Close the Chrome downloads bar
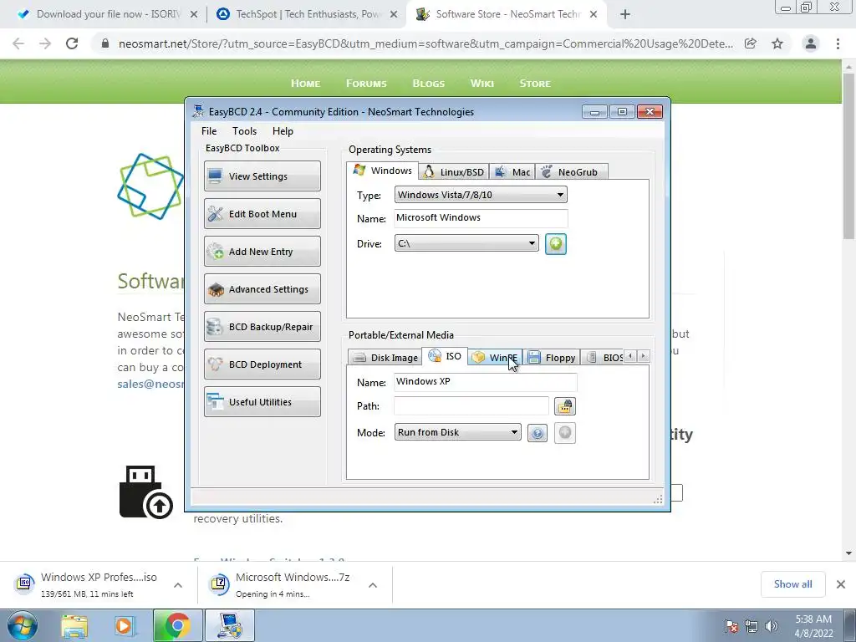The height and width of the screenshot is (642, 856). pyautogui.click(x=841, y=584)
